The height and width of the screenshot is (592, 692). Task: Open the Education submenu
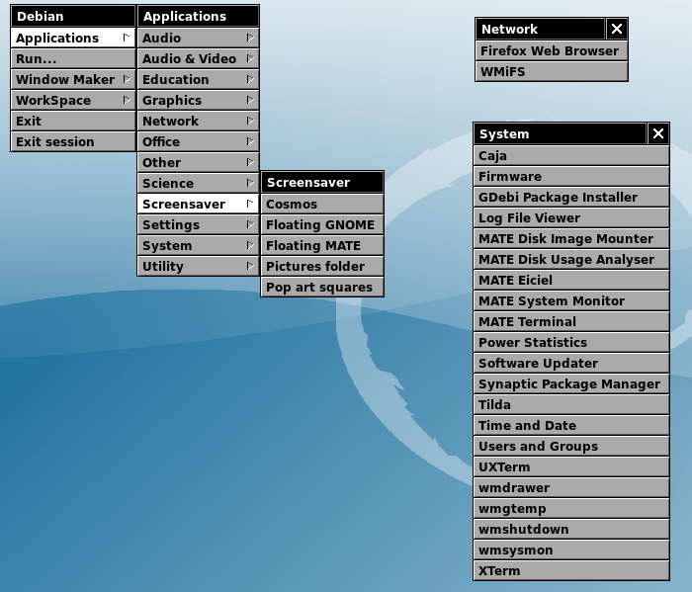tap(198, 79)
